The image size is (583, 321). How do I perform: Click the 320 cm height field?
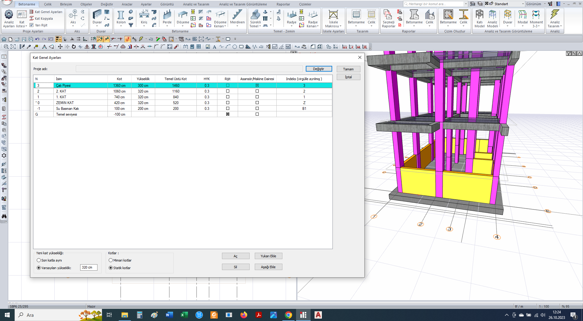tap(89, 268)
